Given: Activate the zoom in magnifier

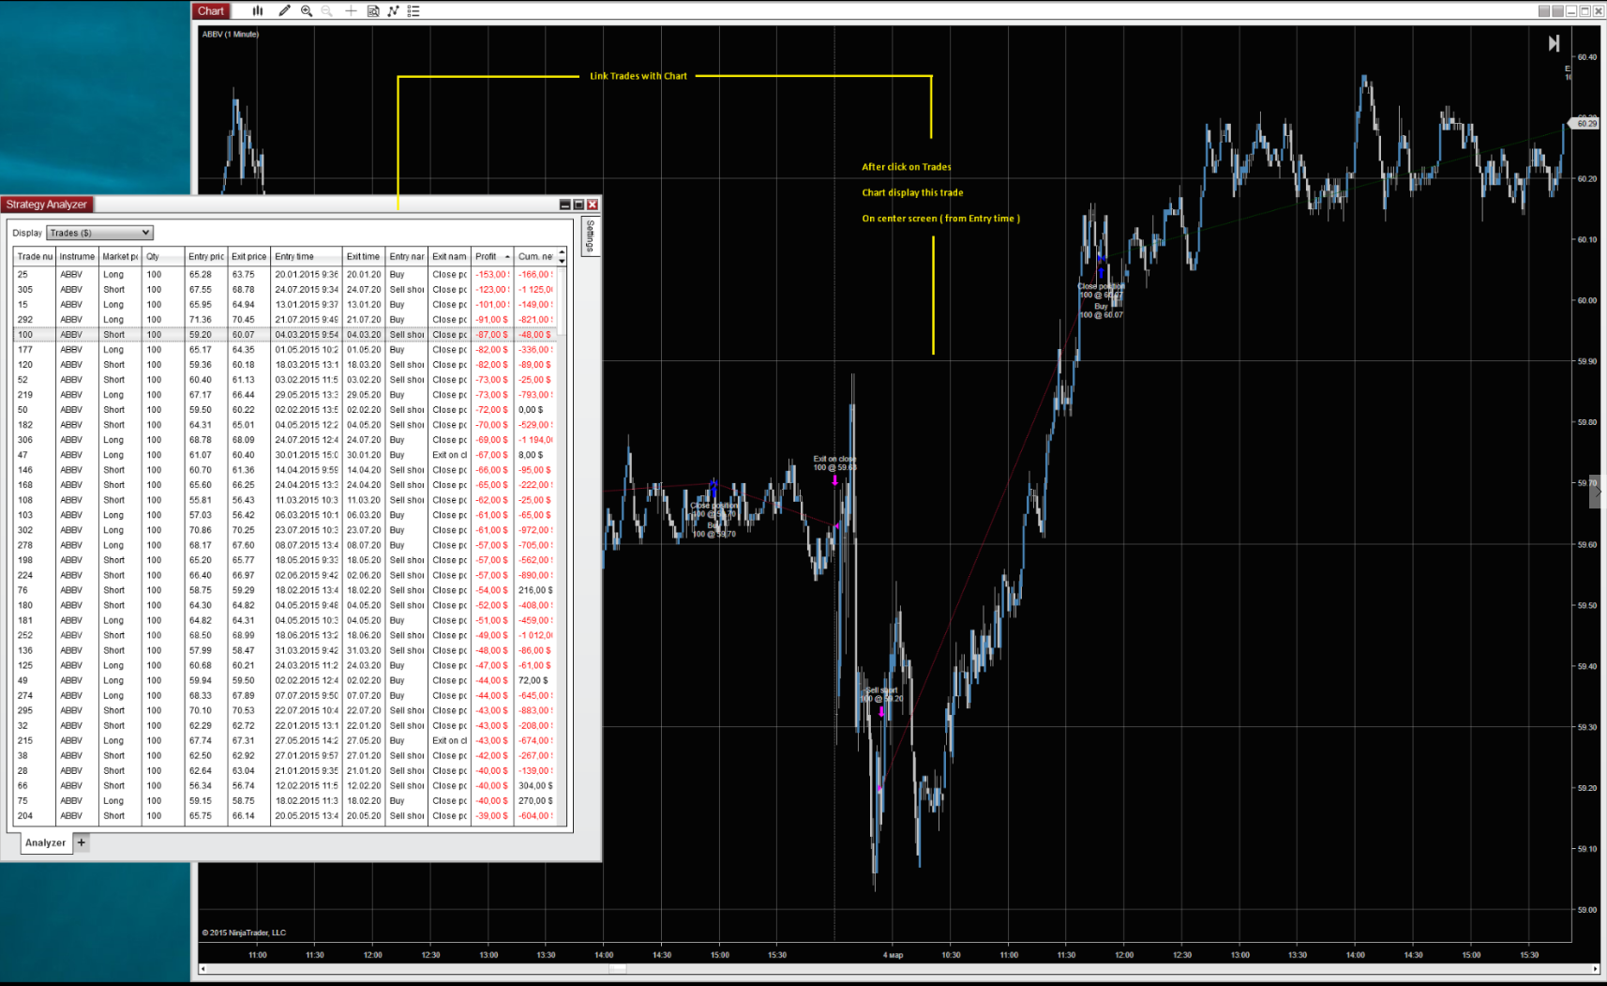Looking at the screenshot, I should click(307, 11).
